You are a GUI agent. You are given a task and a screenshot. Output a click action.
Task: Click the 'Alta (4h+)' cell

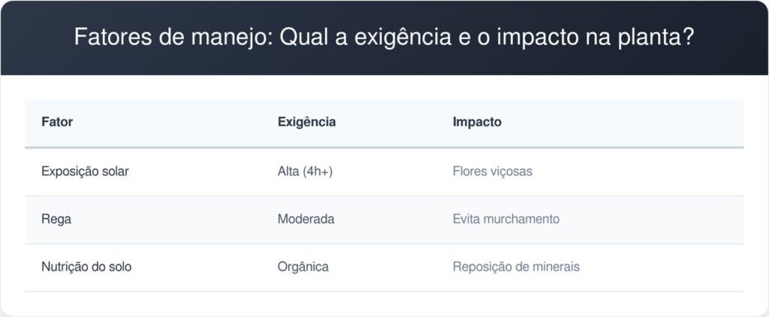(305, 172)
